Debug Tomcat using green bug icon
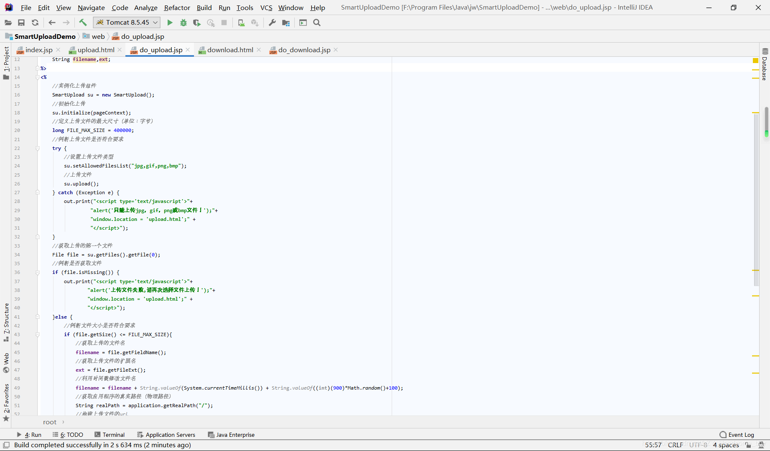 184,23
